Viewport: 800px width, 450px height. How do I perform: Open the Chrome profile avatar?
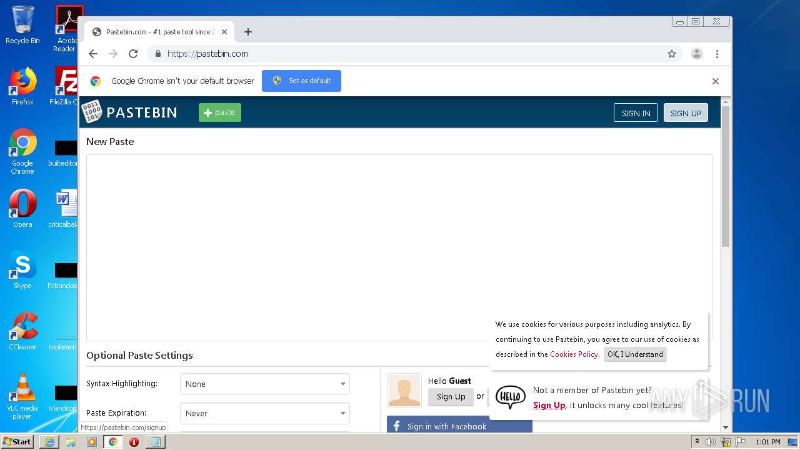point(697,54)
